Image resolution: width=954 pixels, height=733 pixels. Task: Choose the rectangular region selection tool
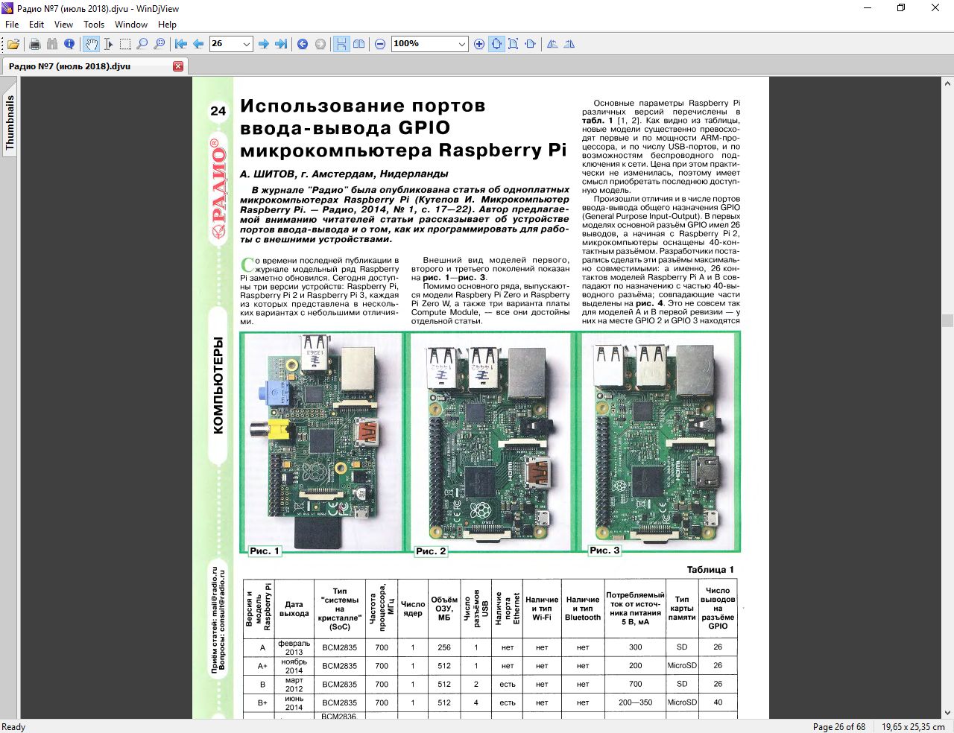[x=125, y=44]
